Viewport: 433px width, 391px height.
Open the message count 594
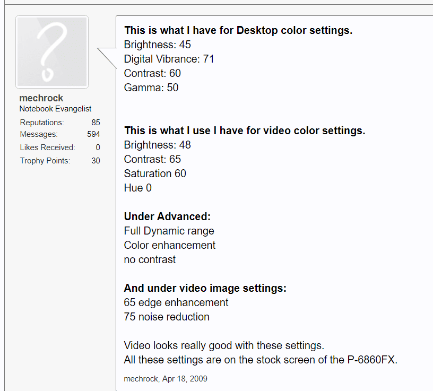click(x=93, y=134)
